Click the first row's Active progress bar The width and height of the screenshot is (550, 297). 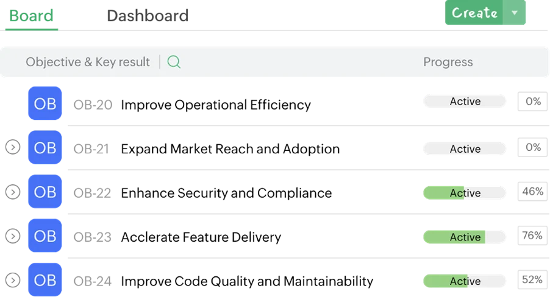(x=463, y=102)
